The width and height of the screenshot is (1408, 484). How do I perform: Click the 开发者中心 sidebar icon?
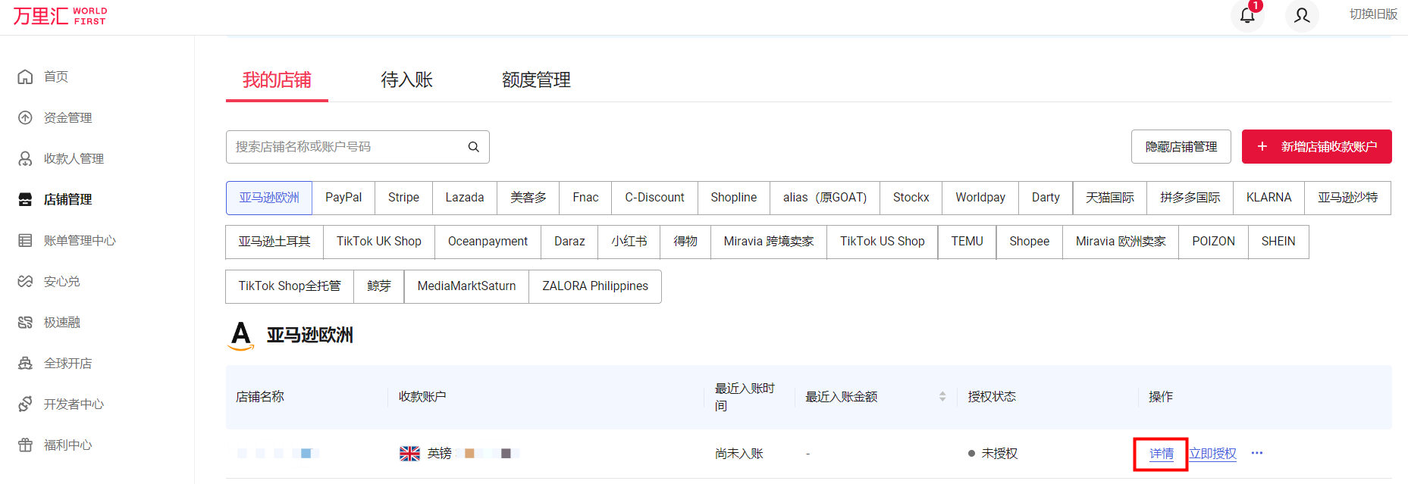pyautogui.click(x=25, y=404)
